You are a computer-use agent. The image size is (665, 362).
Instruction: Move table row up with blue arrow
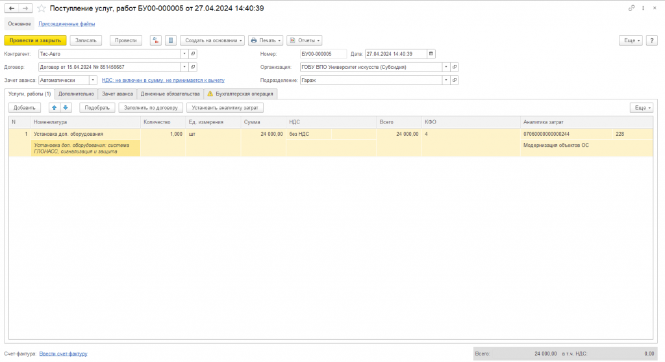click(55, 108)
